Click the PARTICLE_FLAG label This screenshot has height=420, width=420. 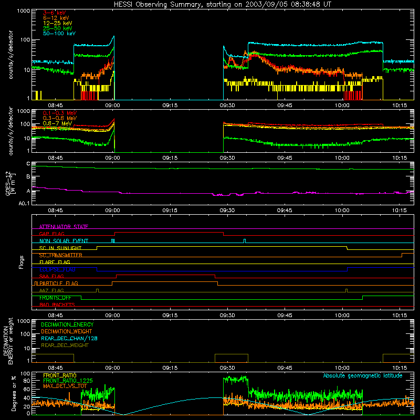pyautogui.click(x=59, y=283)
